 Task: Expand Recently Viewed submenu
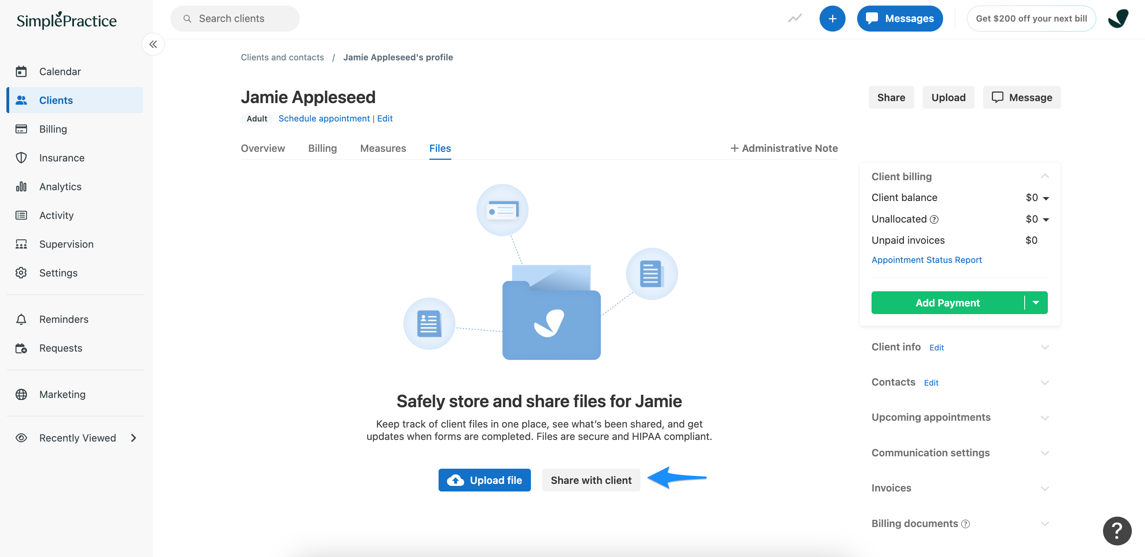(134, 438)
